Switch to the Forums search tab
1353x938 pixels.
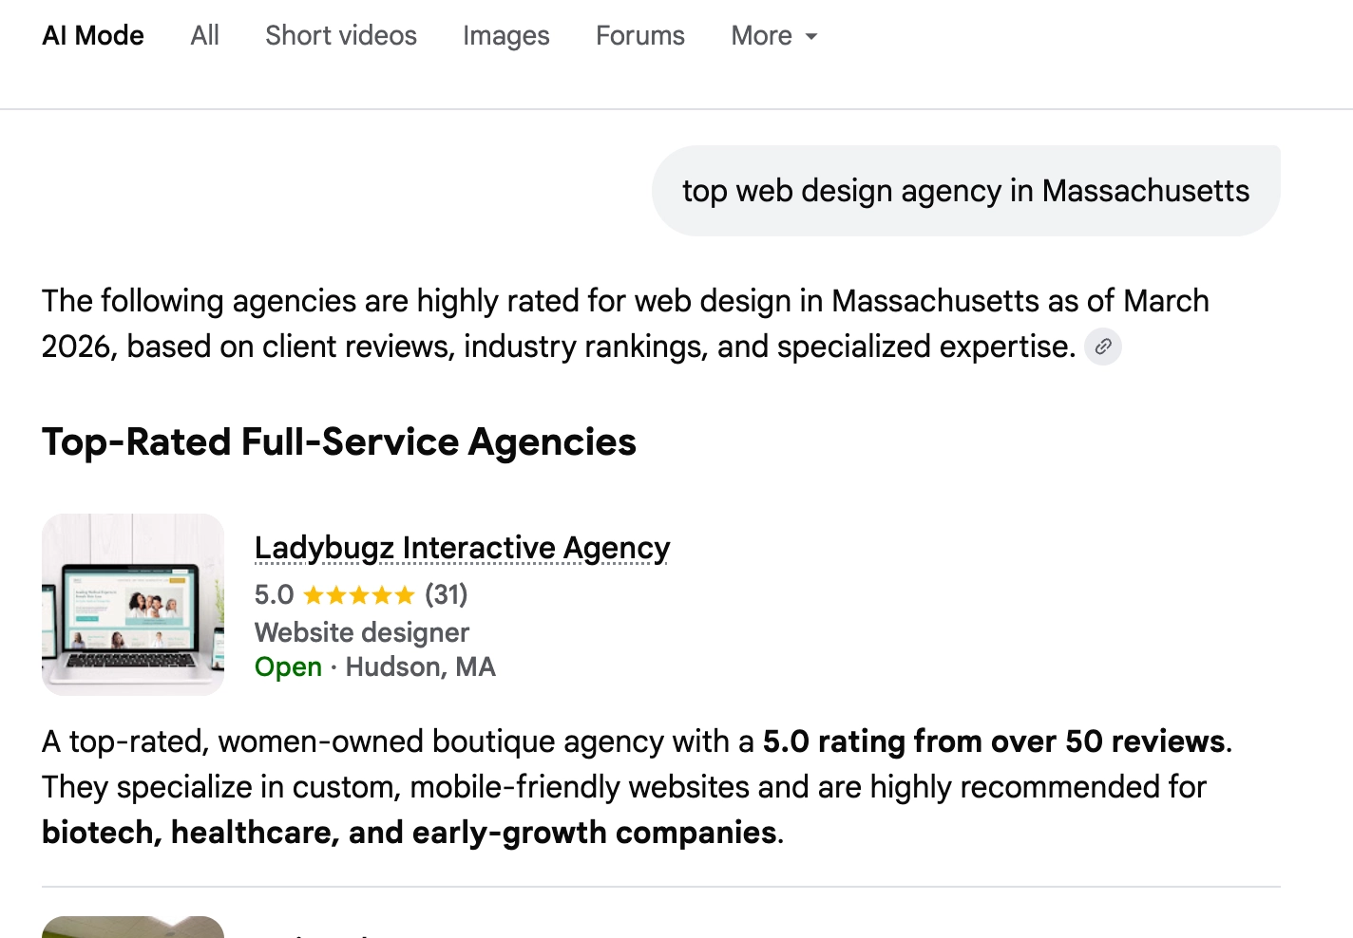639,35
